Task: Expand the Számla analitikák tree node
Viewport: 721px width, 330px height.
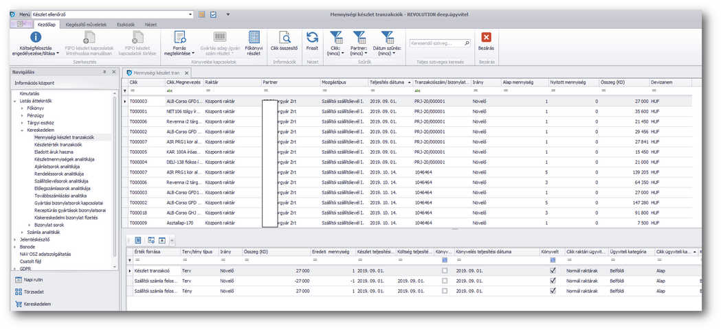Action: 23,233
